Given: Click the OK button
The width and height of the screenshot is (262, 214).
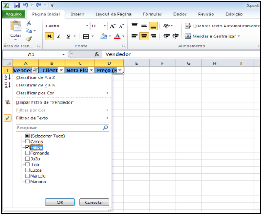Looking at the screenshot, I should [60, 202].
